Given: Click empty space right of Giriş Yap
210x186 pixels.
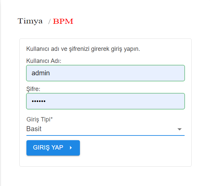Looking at the screenshot, I should 134,148.
